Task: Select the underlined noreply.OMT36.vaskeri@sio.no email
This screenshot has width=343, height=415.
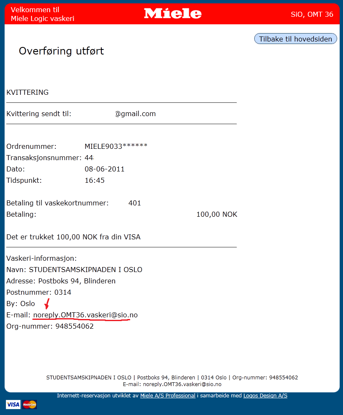Action: [x=85, y=315]
